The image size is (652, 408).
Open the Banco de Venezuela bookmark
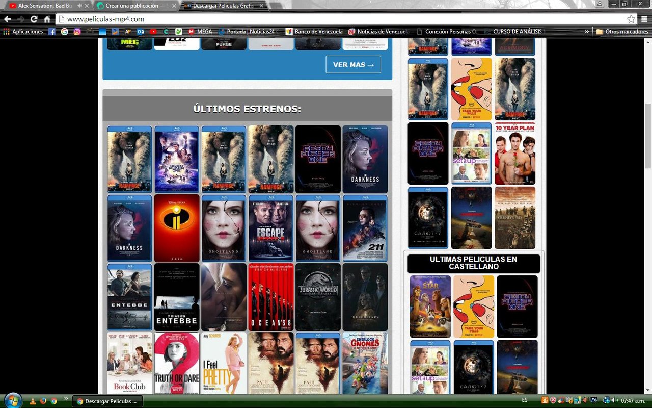314,32
